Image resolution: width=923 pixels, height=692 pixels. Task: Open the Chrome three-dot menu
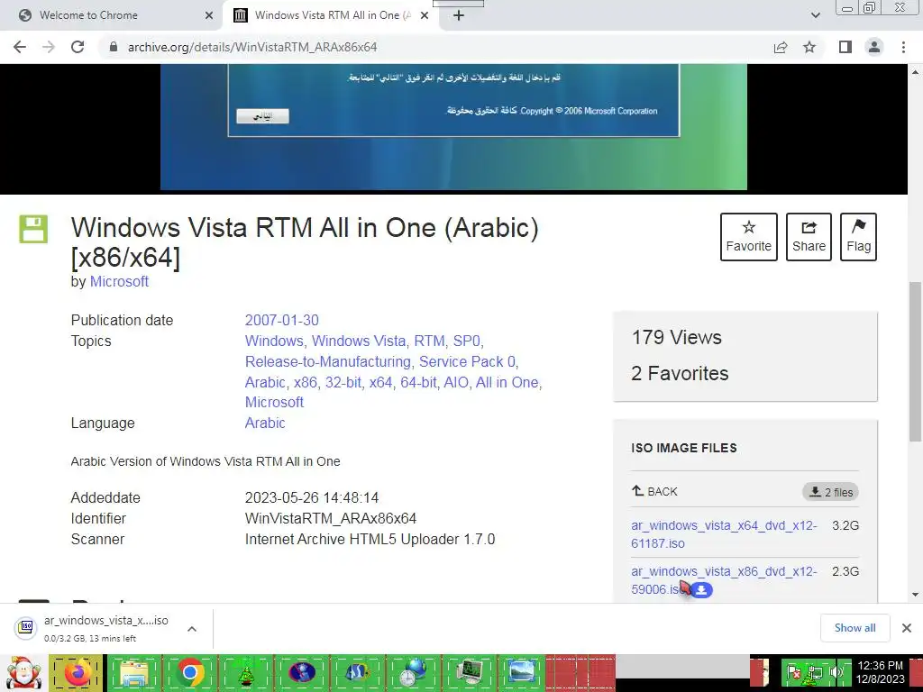pos(903,47)
